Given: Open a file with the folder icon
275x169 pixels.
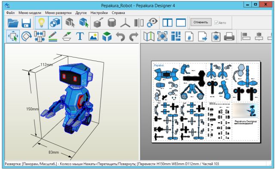Looking at the screenshot, I should tap(13, 23).
